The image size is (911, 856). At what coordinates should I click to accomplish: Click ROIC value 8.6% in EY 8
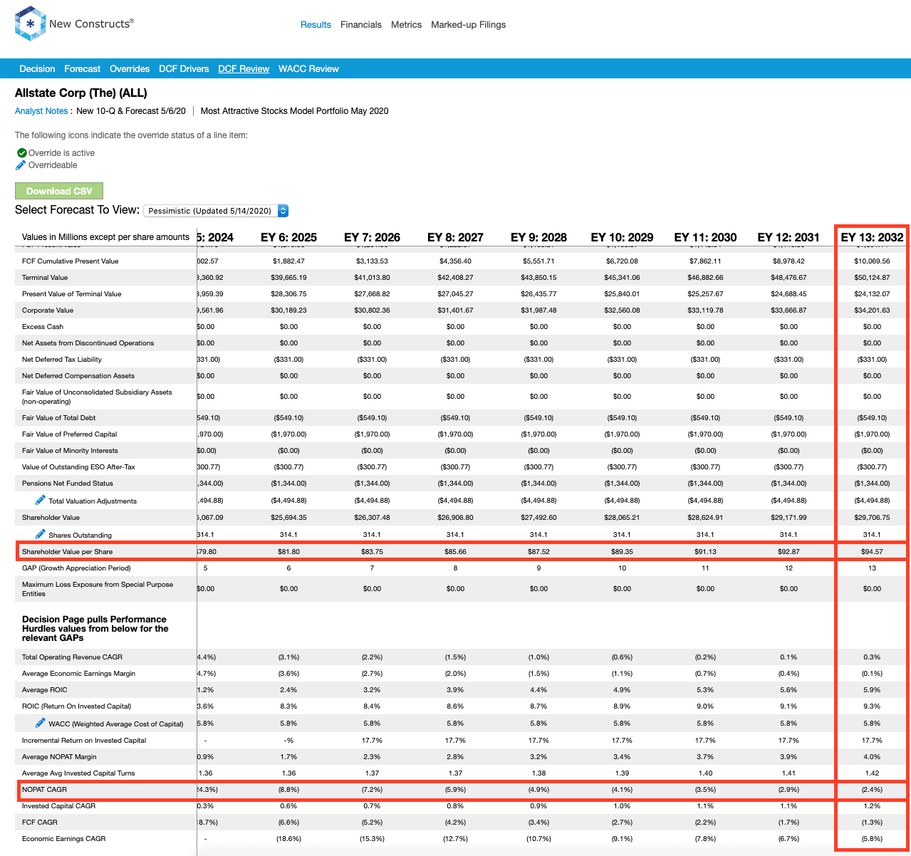[455, 706]
